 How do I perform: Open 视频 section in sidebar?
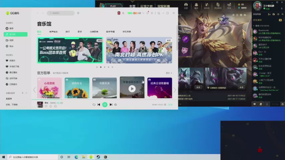10,40
